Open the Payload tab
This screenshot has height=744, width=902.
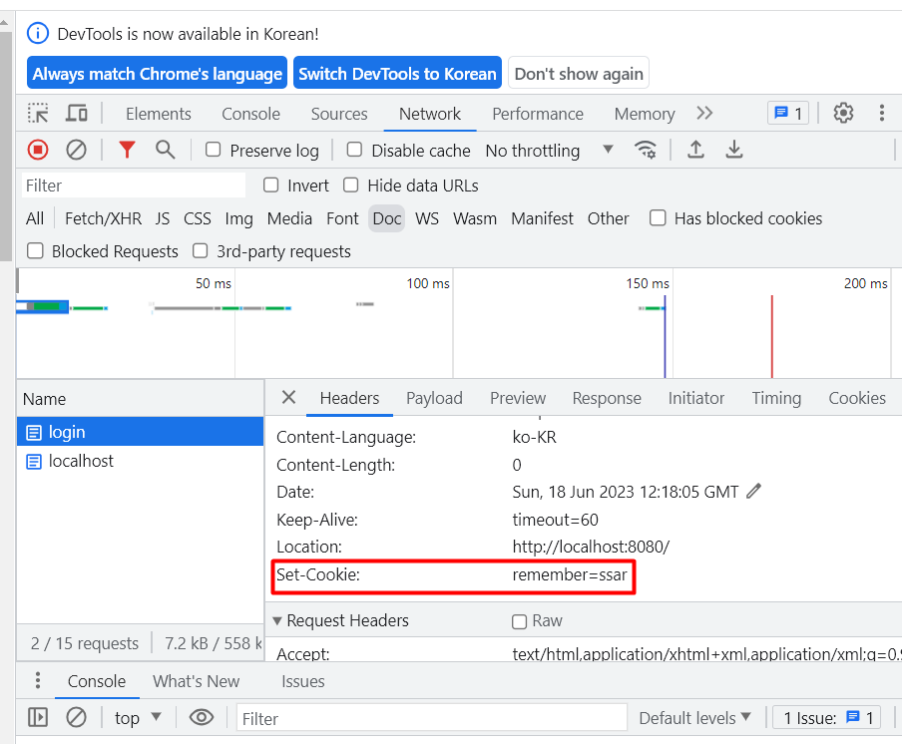[434, 398]
